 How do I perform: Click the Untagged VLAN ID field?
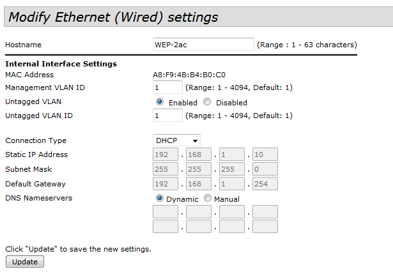(167, 116)
